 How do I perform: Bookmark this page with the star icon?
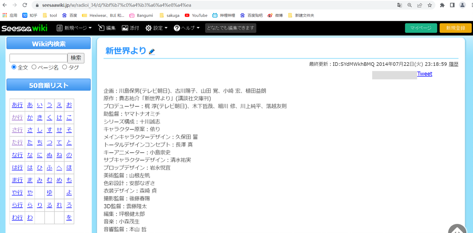pos(429,5)
